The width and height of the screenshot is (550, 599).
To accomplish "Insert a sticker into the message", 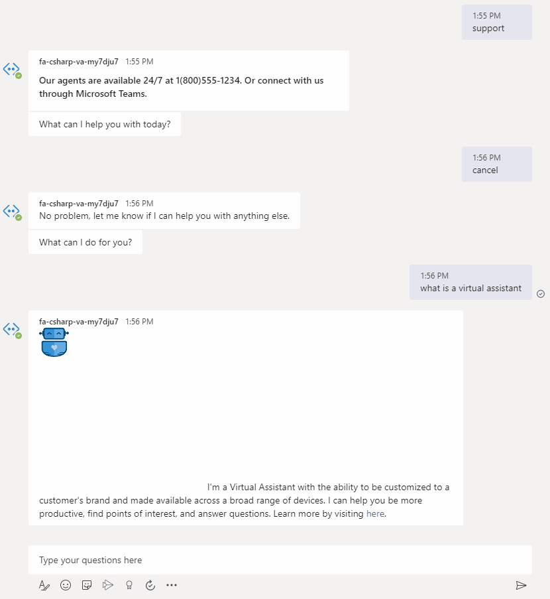I will [86, 585].
